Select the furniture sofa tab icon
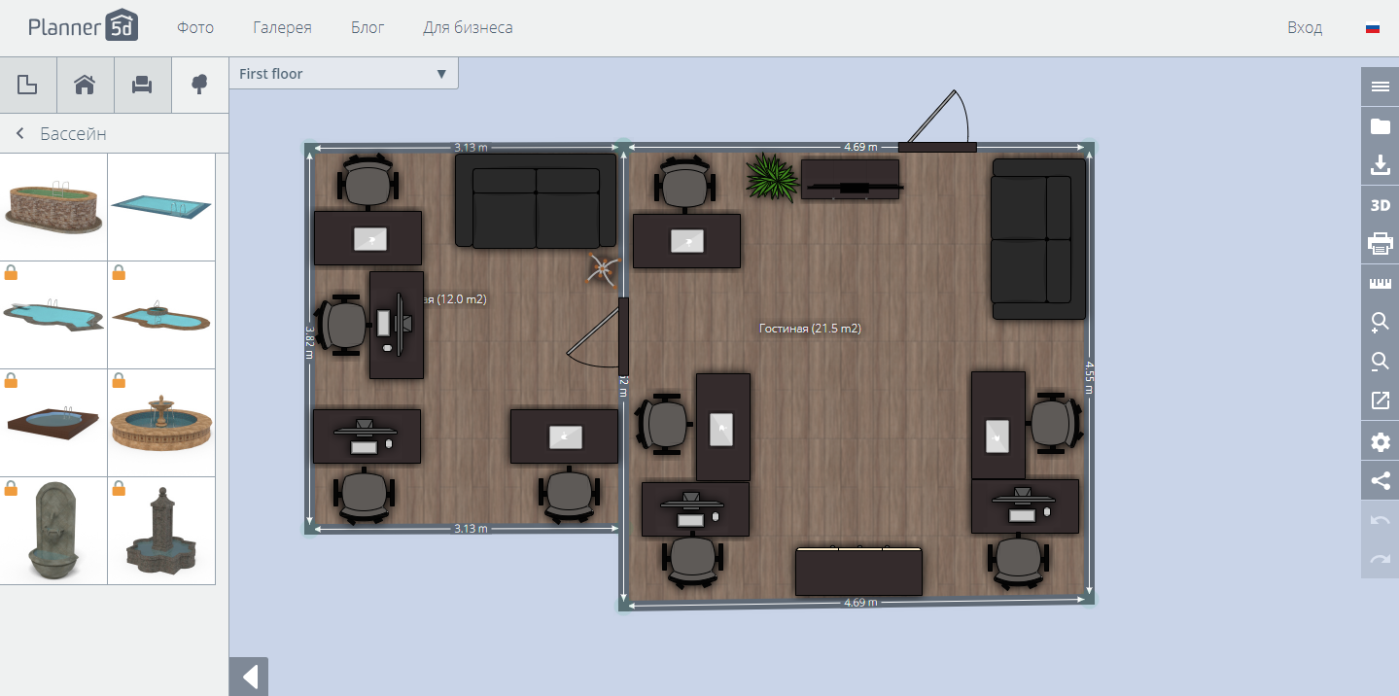Viewport: 1399px width, 696px height. point(143,85)
